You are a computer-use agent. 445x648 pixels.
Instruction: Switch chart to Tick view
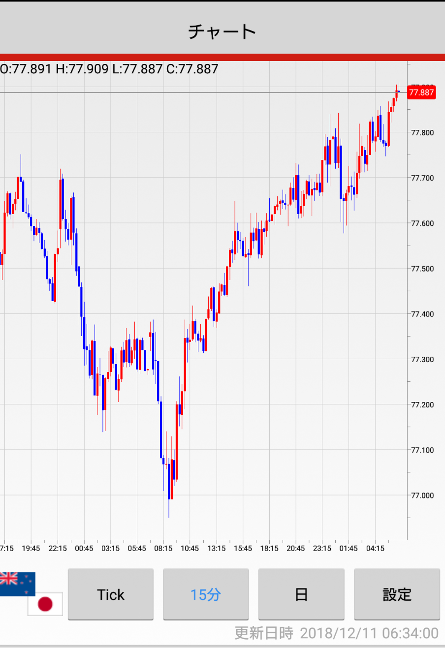tap(111, 594)
